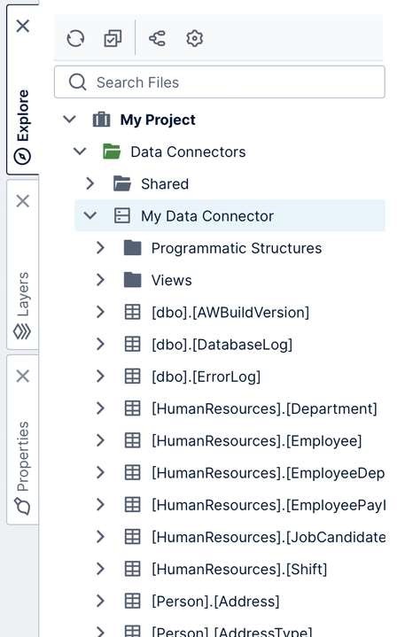
Task: Expand the [HumanResources].[Employee] table
Action: (x=100, y=440)
